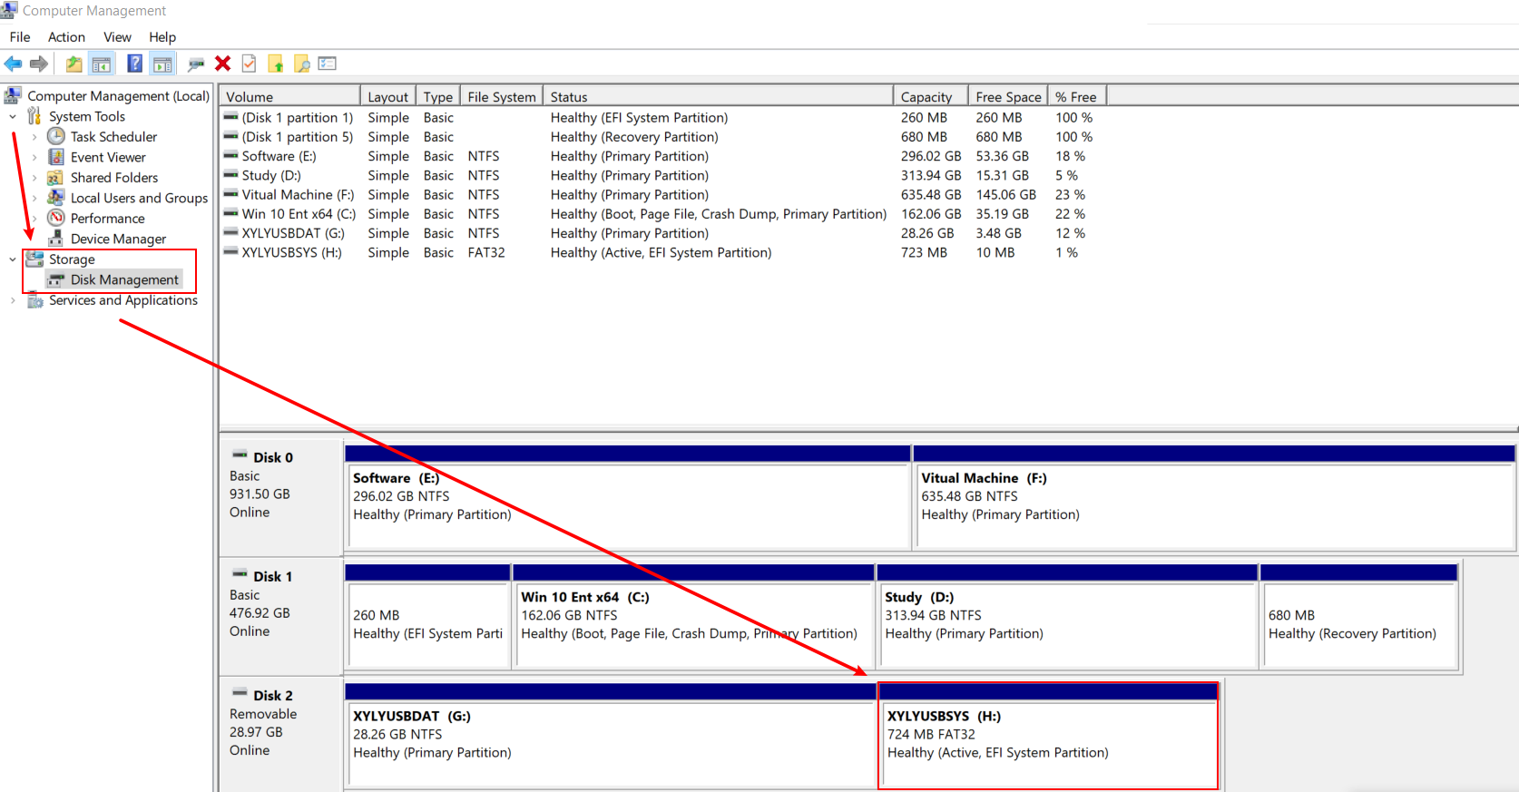Expand the Task Scheduler node
Viewport: 1519px width, 792px height.
click(34, 137)
